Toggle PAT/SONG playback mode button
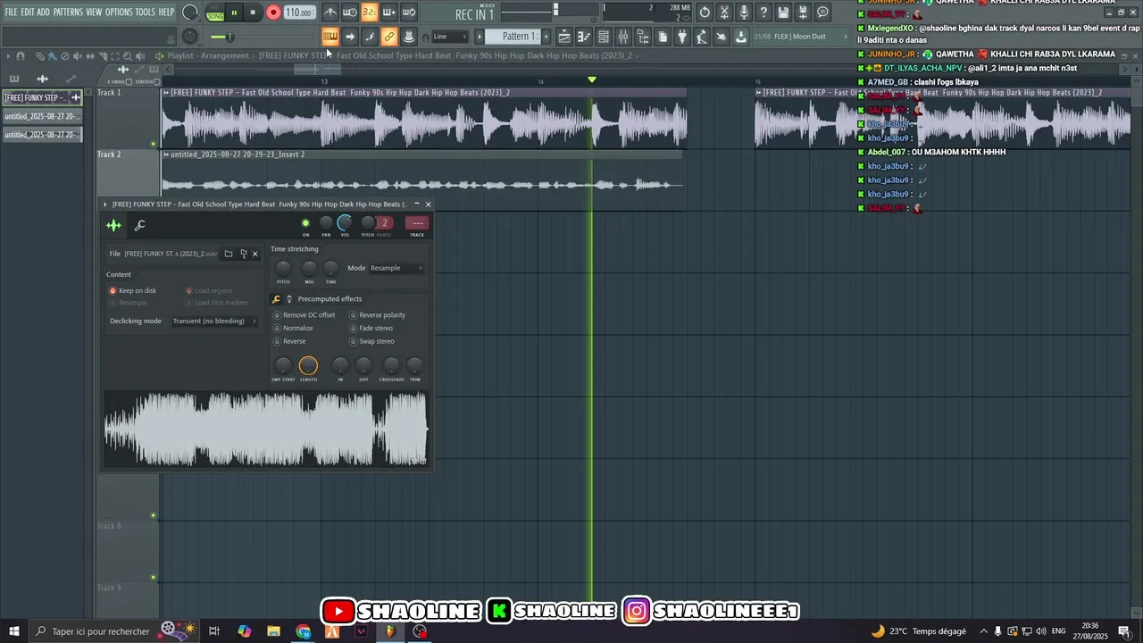This screenshot has height=643, width=1143. pyautogui.click(x=215, y=13)
